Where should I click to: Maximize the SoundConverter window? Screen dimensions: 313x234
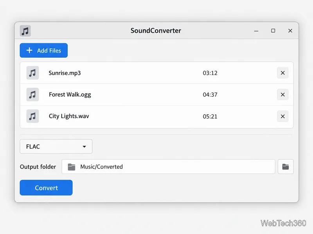(x=273, y=31)
